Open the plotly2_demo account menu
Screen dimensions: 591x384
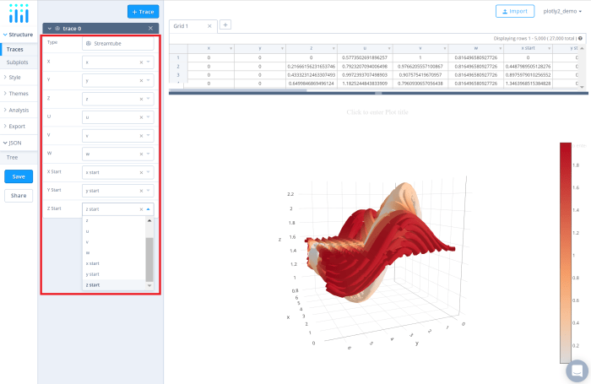(x=562, y=11)
